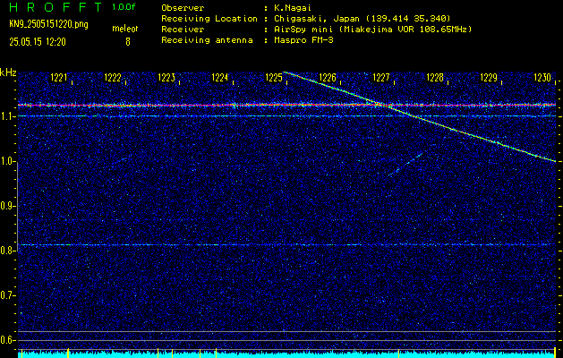Screen dimensions: 563x358
Task: Click the 1228 time axis label
Action: [x=435, y=78]
